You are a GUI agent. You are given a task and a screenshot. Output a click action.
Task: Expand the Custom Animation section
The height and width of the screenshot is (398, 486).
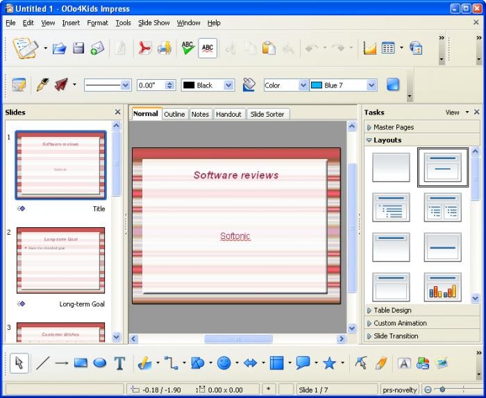click(x=422, y=323)
